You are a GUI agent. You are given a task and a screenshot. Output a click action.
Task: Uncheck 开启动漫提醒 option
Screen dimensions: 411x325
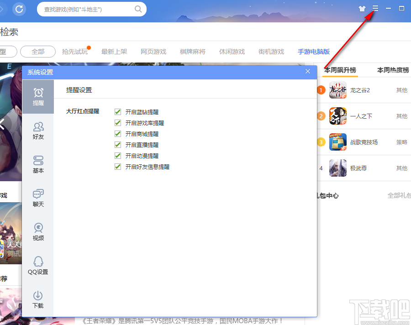point(117,155)
